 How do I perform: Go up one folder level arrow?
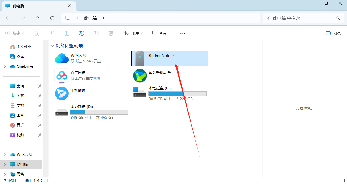[x=37, y=18]
